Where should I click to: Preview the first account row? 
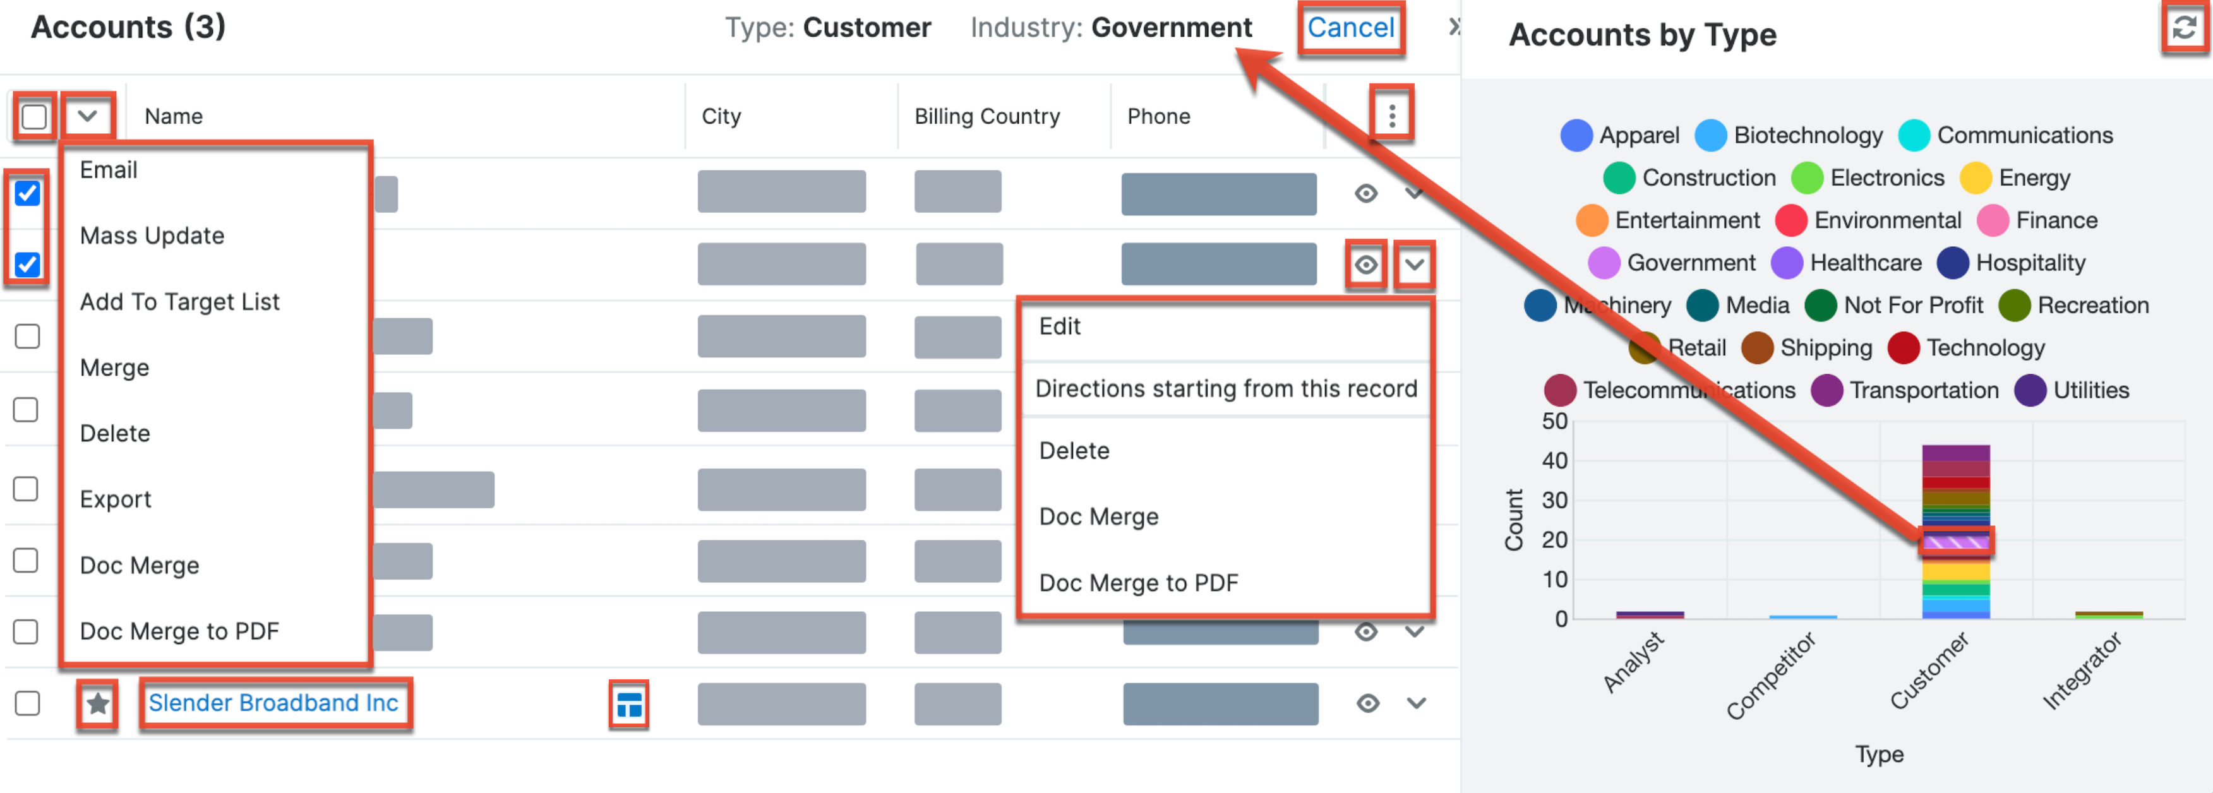click(1366, 193)
